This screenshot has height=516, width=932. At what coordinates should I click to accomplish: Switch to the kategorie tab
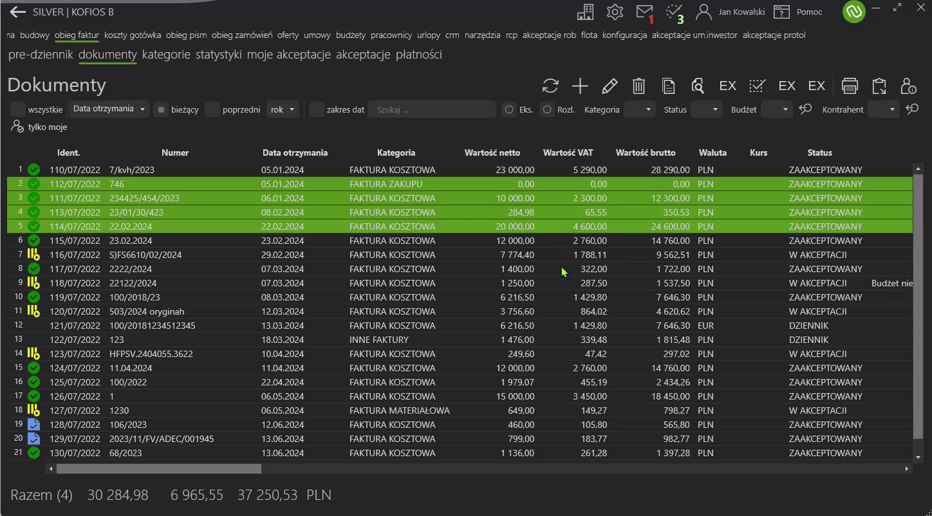(x=166, y=55)
